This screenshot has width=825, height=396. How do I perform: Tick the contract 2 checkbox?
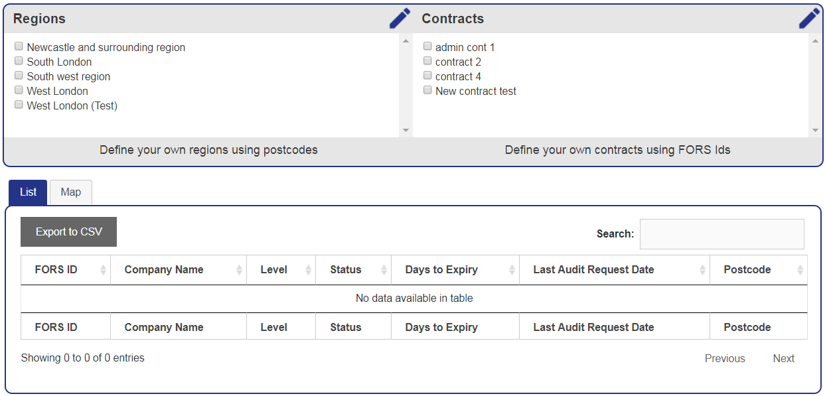[x=427, y=60]
